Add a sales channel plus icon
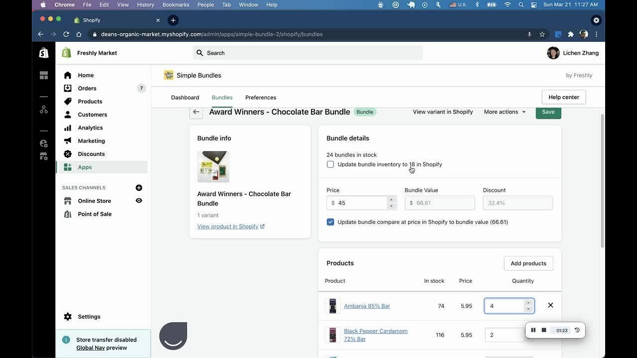Screen dimensions: 637x358 pos(139,187)
